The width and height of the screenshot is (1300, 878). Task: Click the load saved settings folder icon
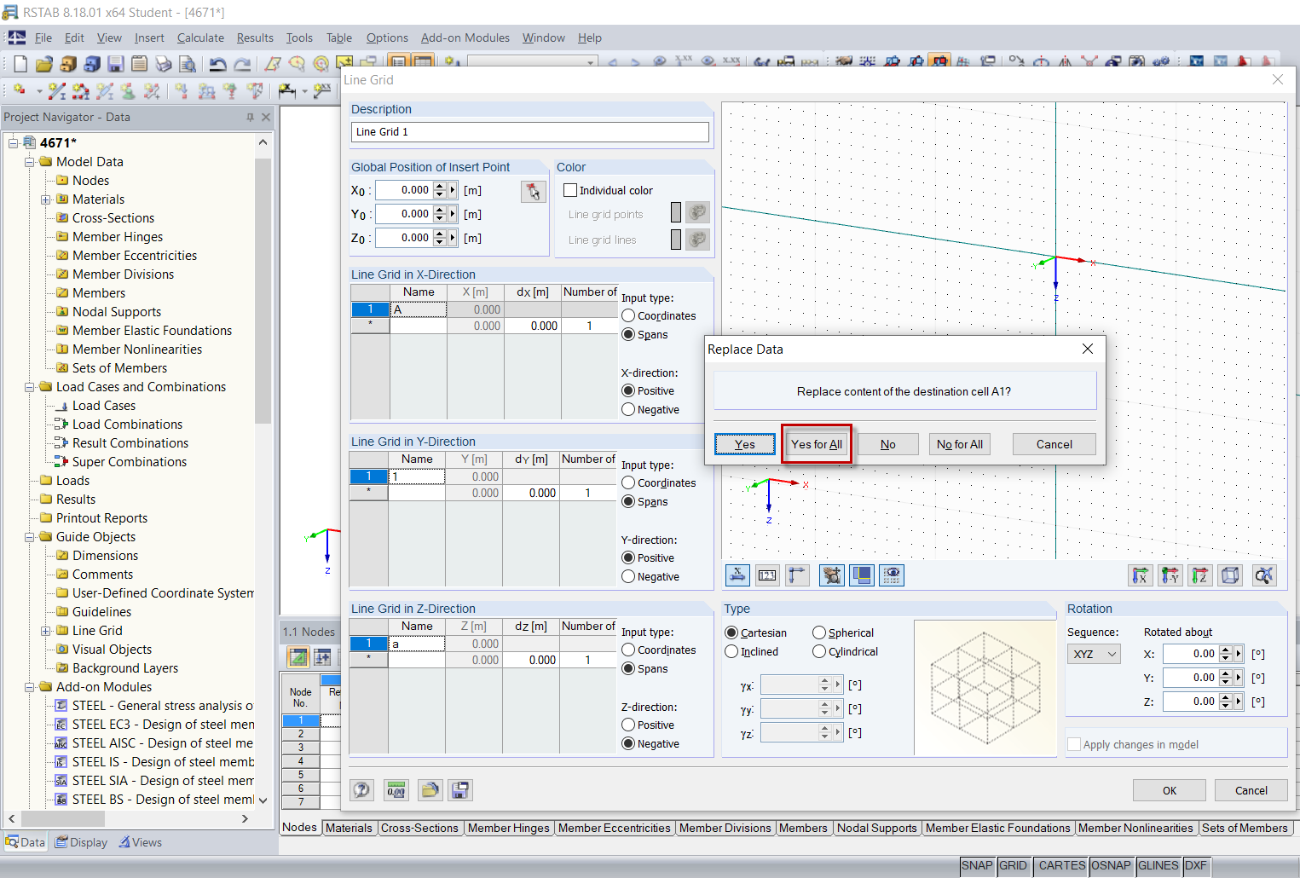[x=430, y=790]
